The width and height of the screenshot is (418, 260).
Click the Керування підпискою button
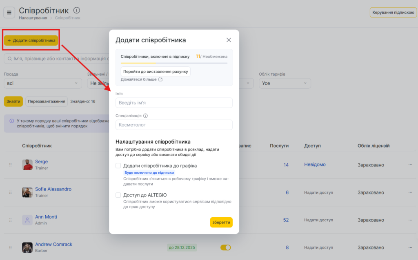click(x=393, y=13)
